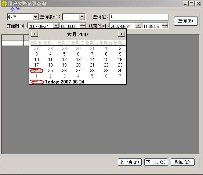Go to 下一页(N) next page
This screenshot has height=175, width=203.
pyautogui.click(x=156, y=162)
